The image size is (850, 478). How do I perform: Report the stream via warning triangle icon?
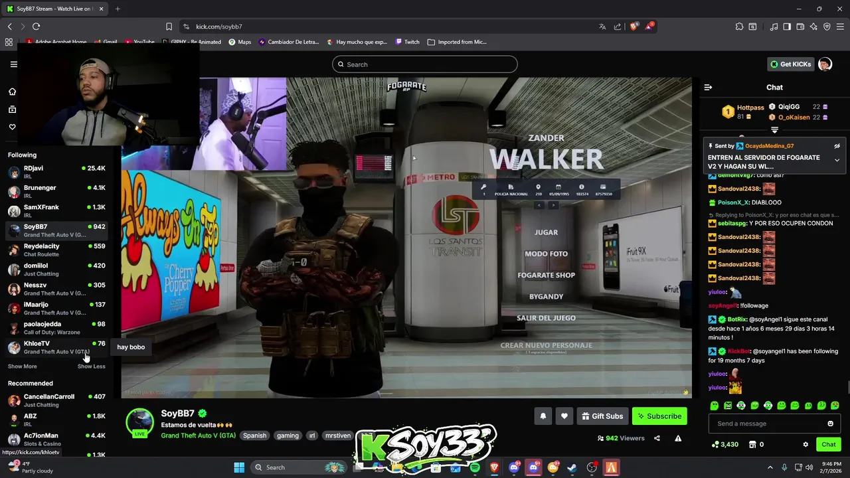(678, 438)
